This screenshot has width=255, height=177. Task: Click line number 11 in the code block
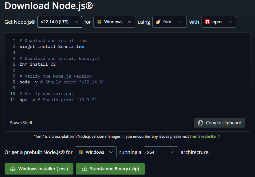pyautogui.click(x=13, y=100)
